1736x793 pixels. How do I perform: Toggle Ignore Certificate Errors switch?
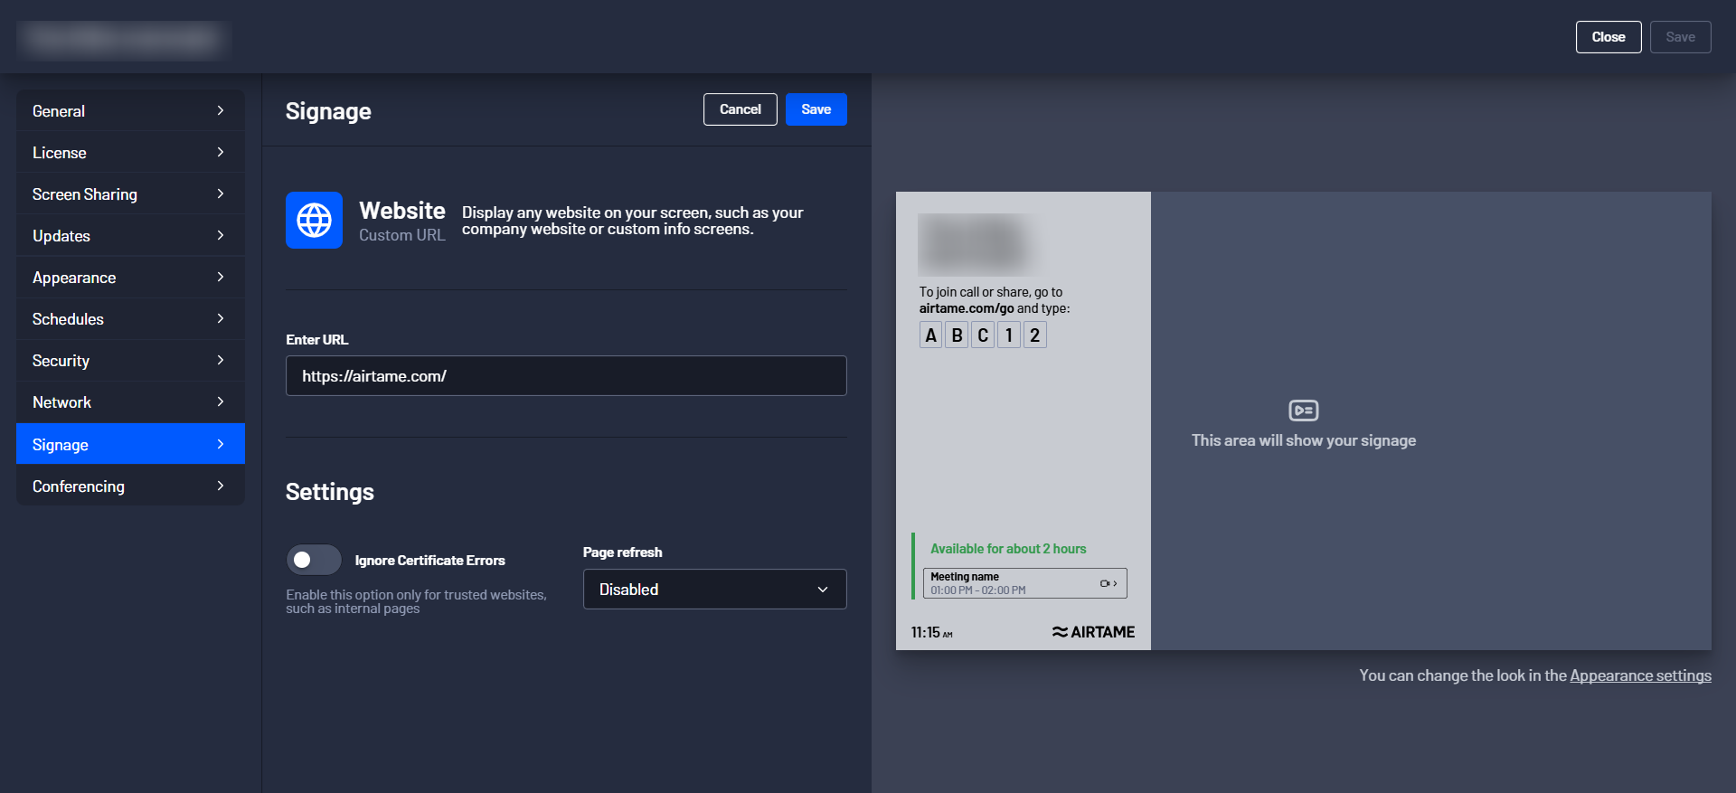point(314,560)
